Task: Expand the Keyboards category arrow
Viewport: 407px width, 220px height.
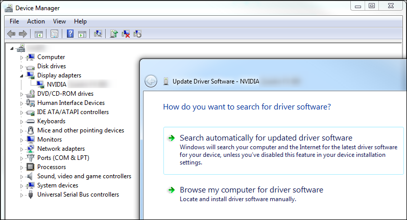Action: (21, 122)
